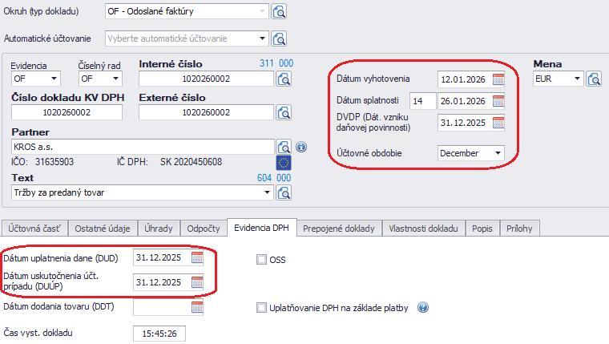
Task: Open calendar for Dátum vyhotovenia
Action: click(498, 79)
